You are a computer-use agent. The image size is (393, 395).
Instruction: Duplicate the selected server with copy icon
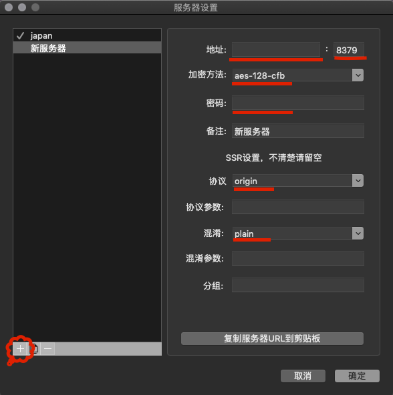[x=34, y=349]
